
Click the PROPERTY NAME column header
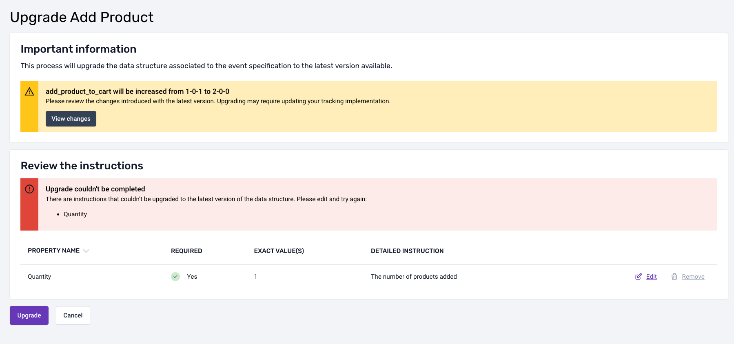click(x=53, y=251)
